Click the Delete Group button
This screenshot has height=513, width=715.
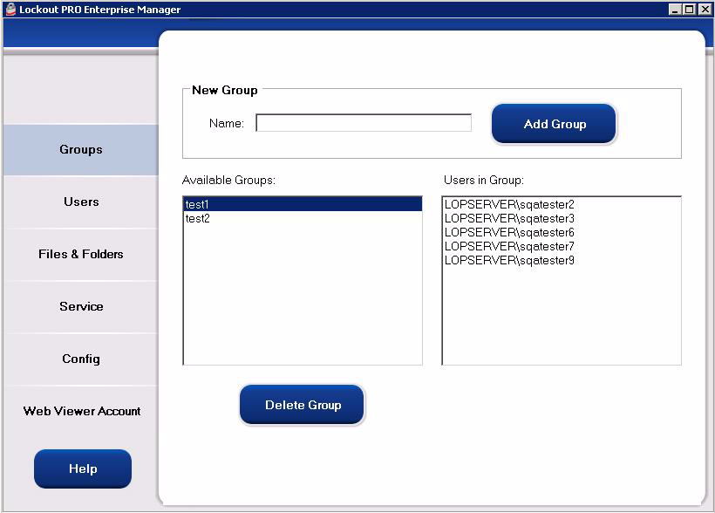(x=302, y=404)
